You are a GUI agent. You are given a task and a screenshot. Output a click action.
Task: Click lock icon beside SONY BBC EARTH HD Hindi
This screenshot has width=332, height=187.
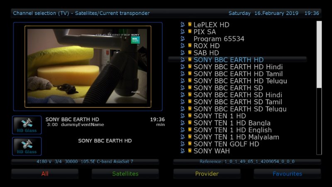(x=190, y=66)
